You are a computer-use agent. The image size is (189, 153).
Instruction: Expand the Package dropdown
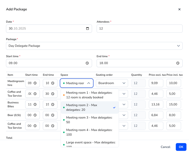pos(178,46)
